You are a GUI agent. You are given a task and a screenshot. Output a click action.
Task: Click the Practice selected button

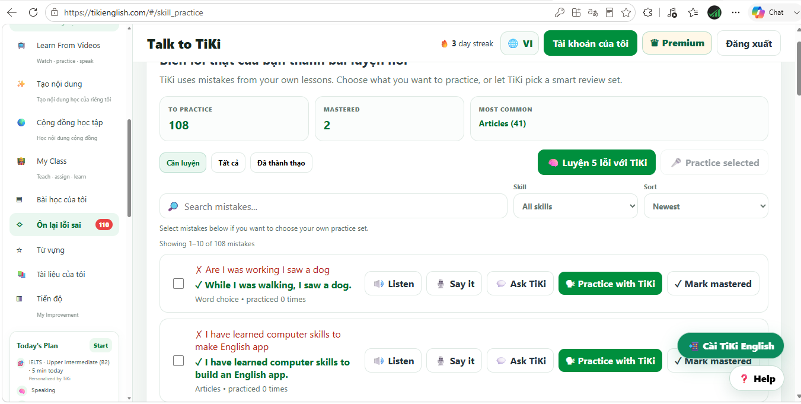coord(714,163)
